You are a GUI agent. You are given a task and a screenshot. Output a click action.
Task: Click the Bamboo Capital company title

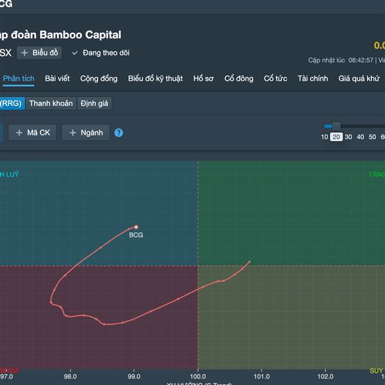[60, 35]
